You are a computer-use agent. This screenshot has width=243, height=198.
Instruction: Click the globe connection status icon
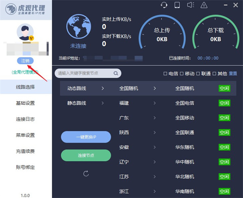79,26
